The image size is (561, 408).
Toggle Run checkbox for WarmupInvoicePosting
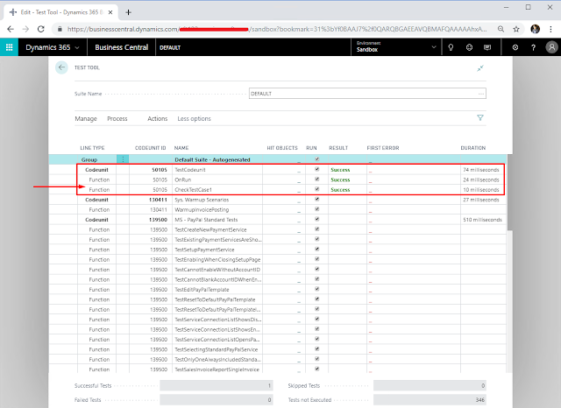[x=316, y=209]
